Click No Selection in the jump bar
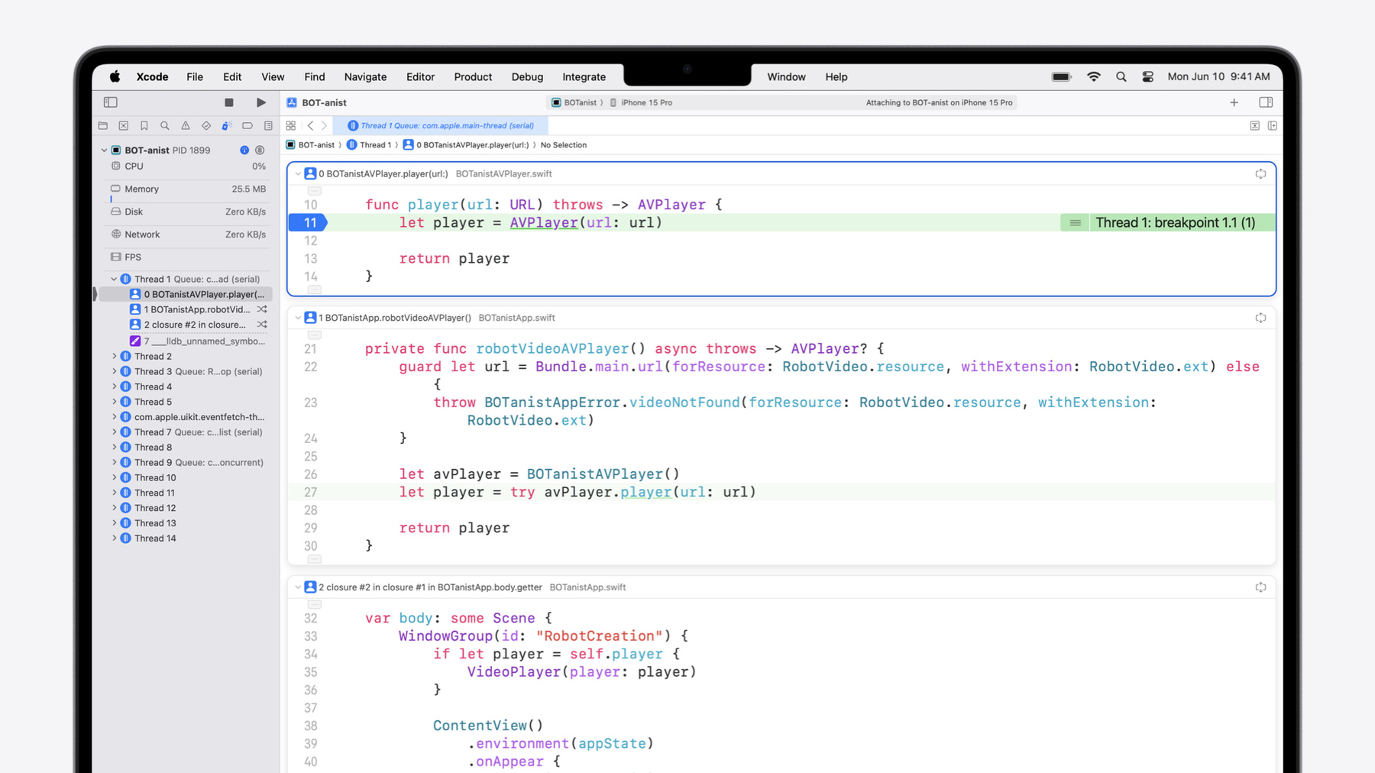 [x=564, y=145]
